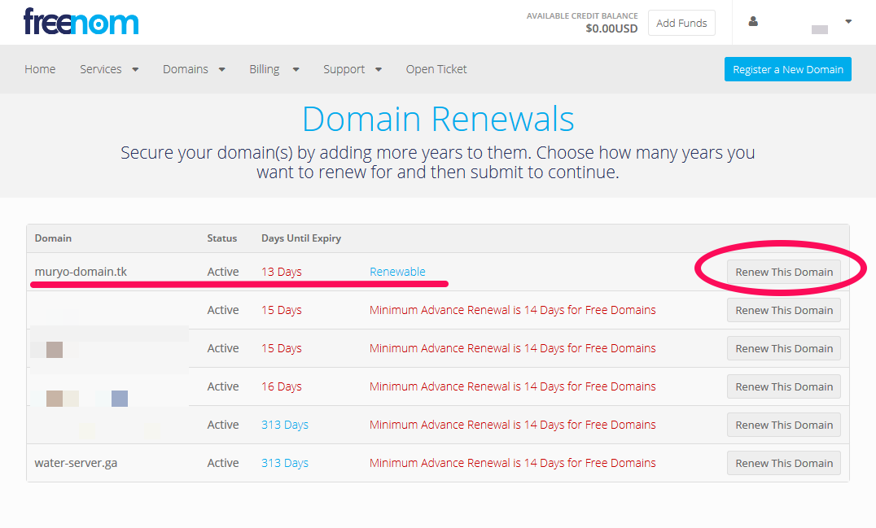The height and width of the screenshot is (528, 876).
Task: Renew the first 15 Days domain
Action: coord(784,310)
